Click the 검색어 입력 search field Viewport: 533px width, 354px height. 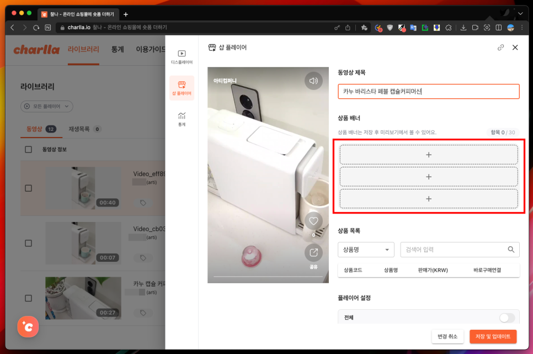click(460, 250)
